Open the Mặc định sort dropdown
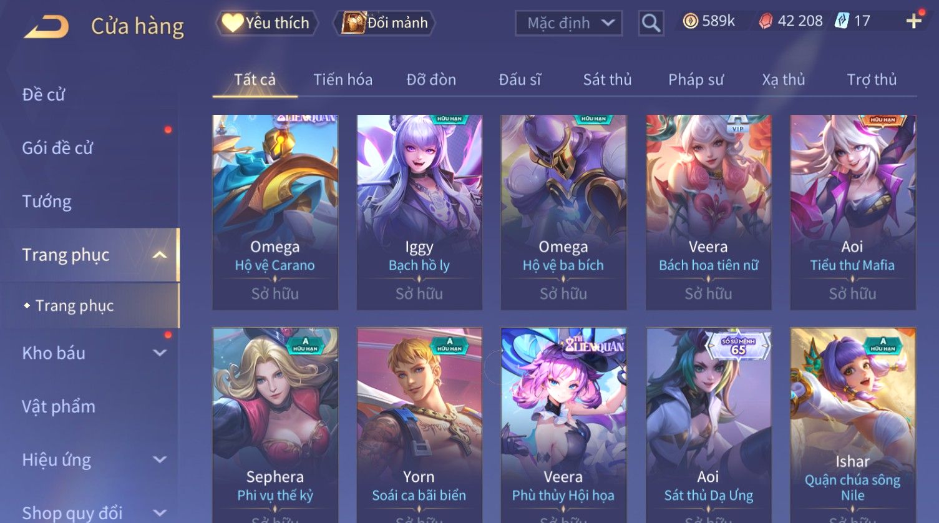Image resolution: width=939 pixels, height=523 pixels. (568, 24)
